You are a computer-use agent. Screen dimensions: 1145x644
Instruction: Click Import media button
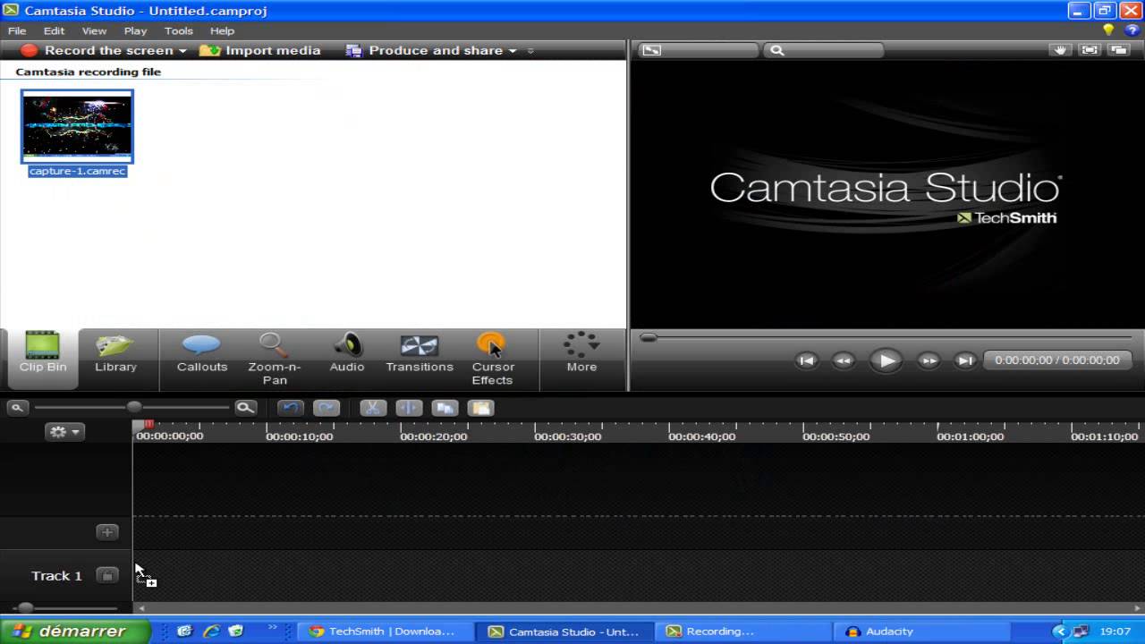pos(260,50)
